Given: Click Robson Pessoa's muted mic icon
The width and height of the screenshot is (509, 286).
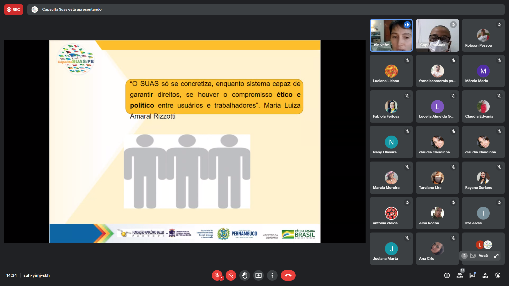Looking at the screenshot, I should [x=499, y=25].
